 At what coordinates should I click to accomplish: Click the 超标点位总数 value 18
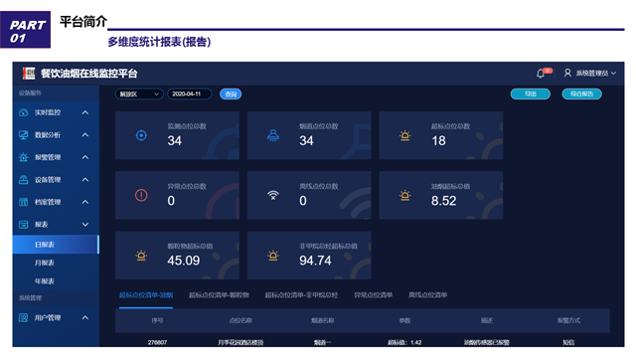pos(438,141)
